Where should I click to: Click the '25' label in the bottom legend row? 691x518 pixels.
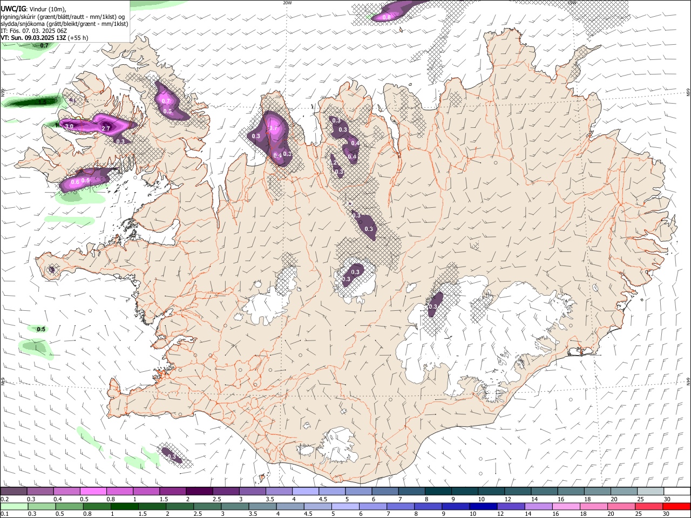pyautogui.click(x=640, y=514)
